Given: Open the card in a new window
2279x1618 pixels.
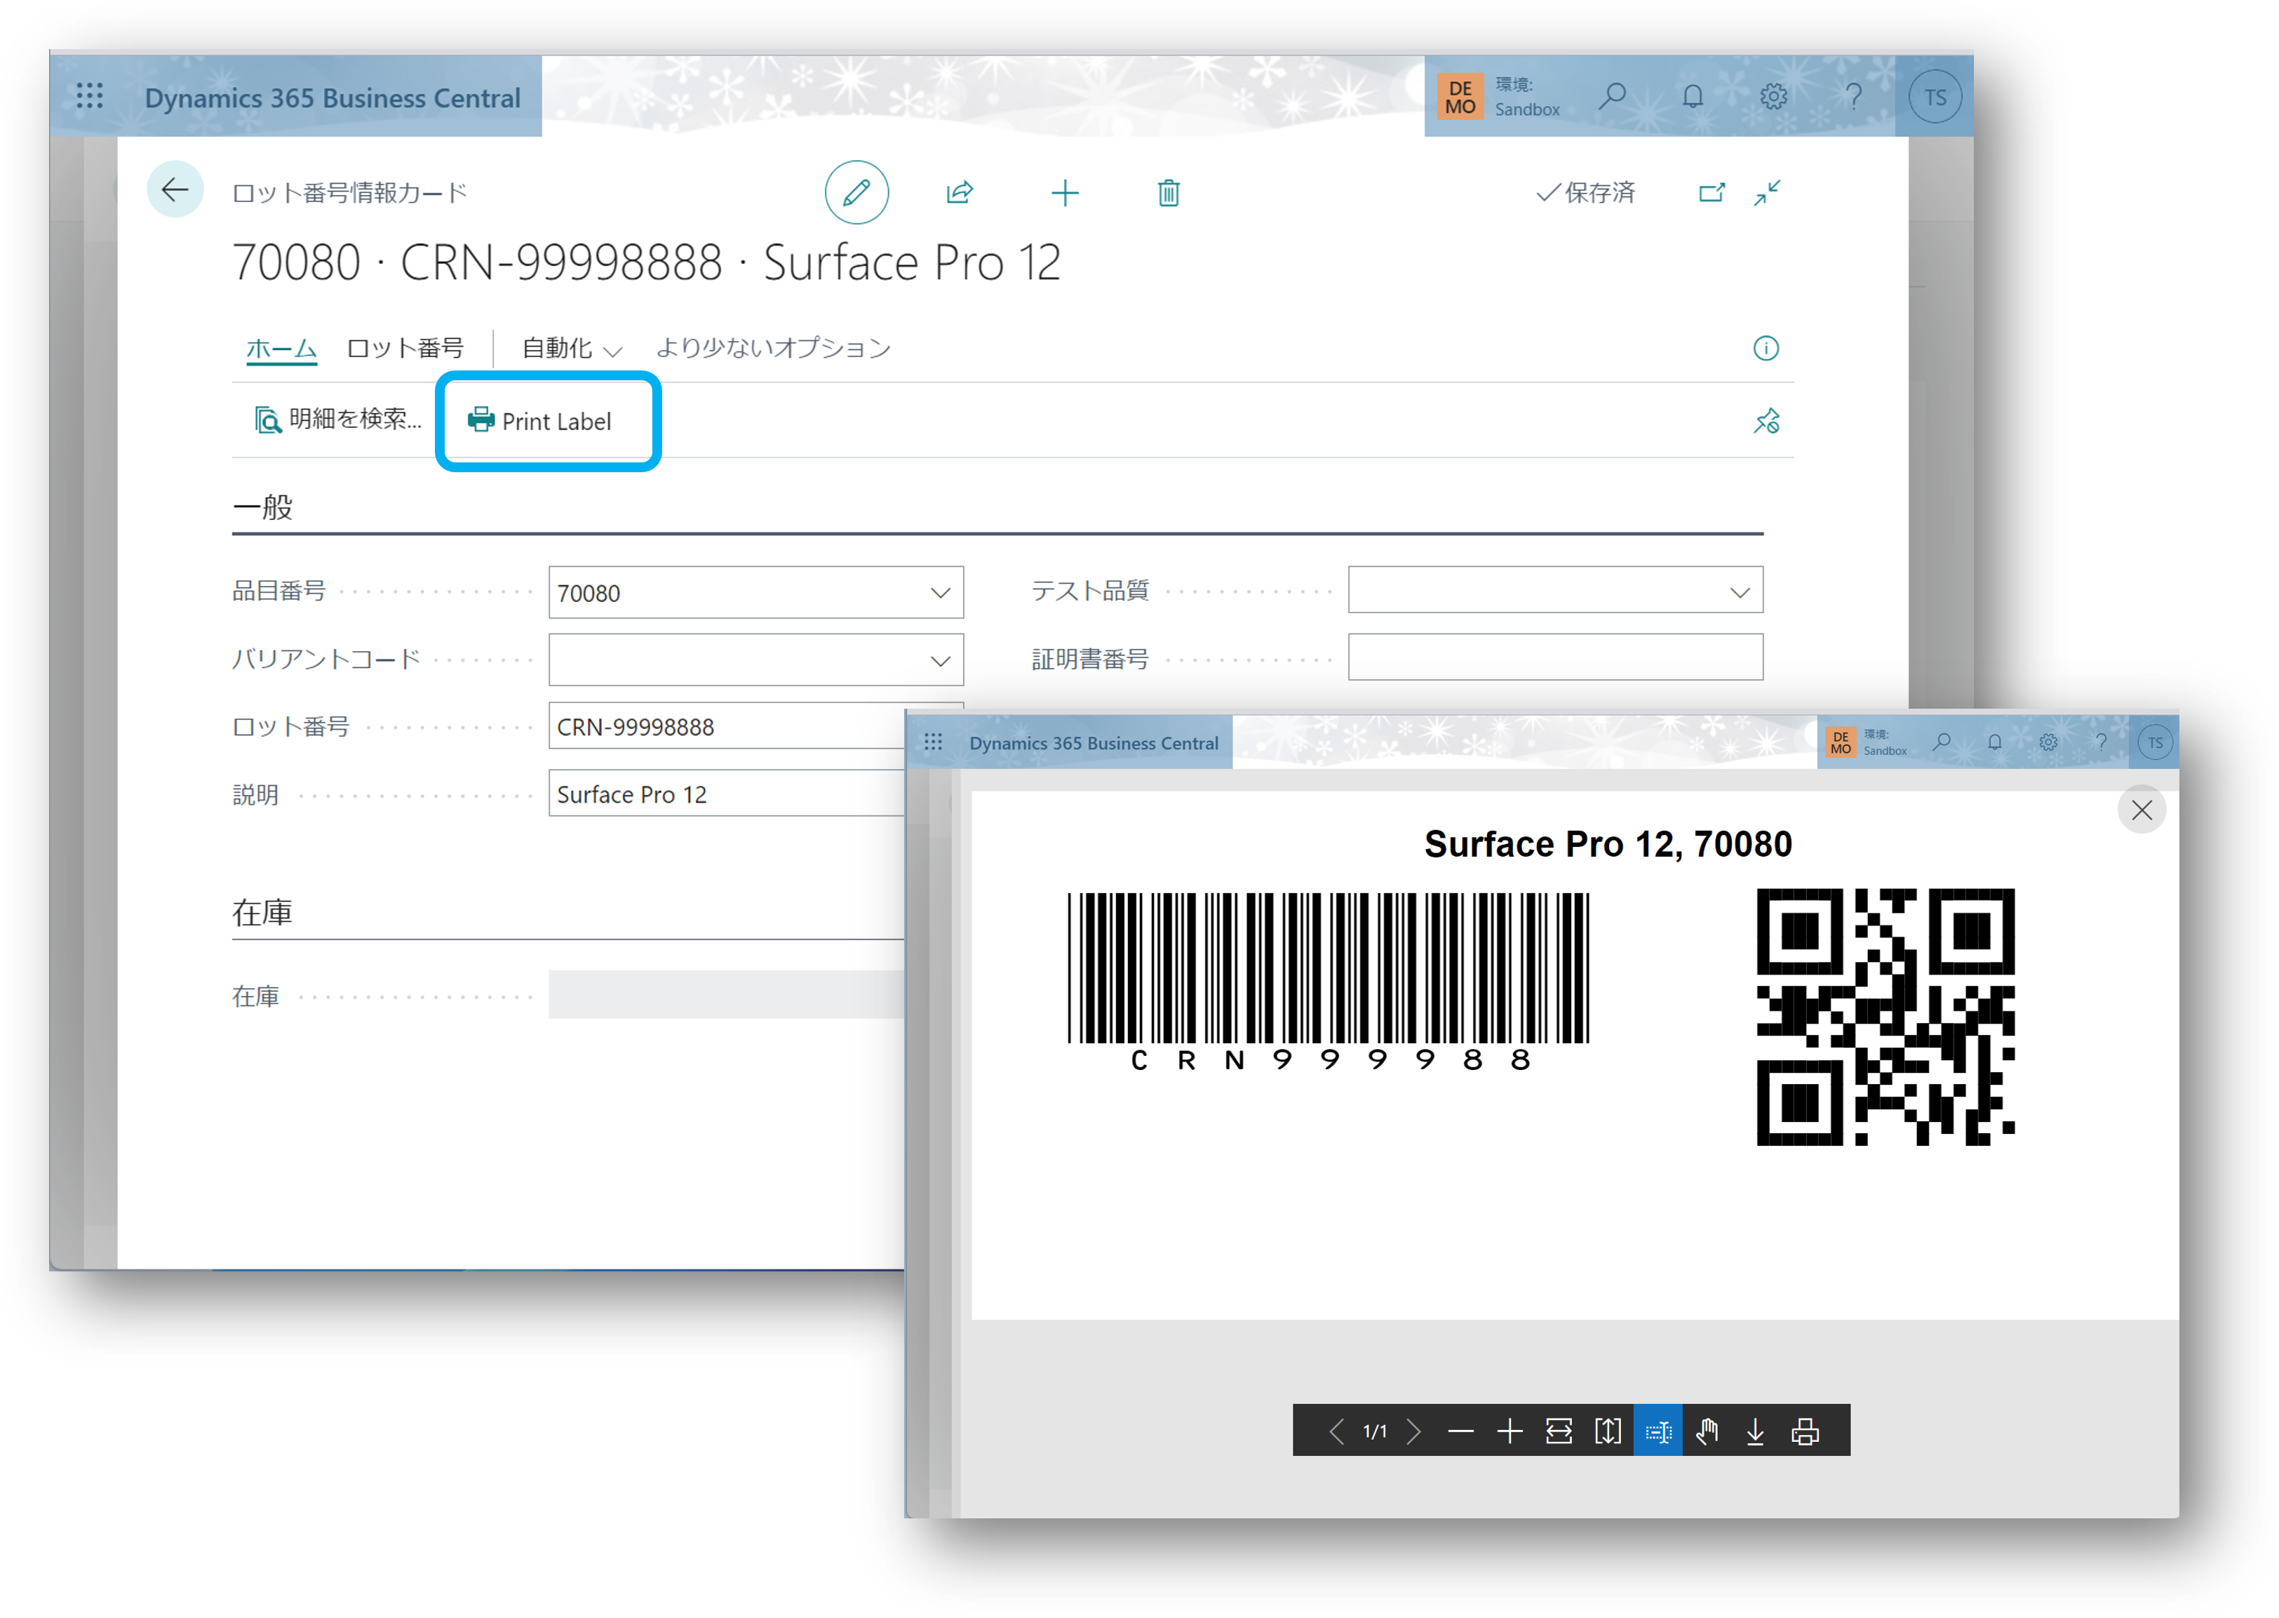Looking at the screenshot, I should click(1712, 192).
